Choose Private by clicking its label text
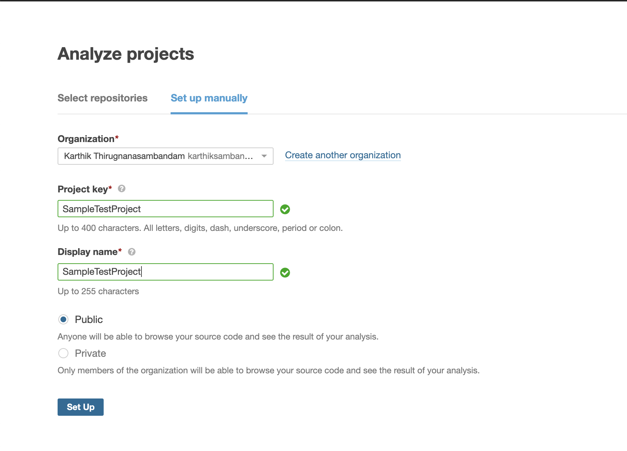 90,353
